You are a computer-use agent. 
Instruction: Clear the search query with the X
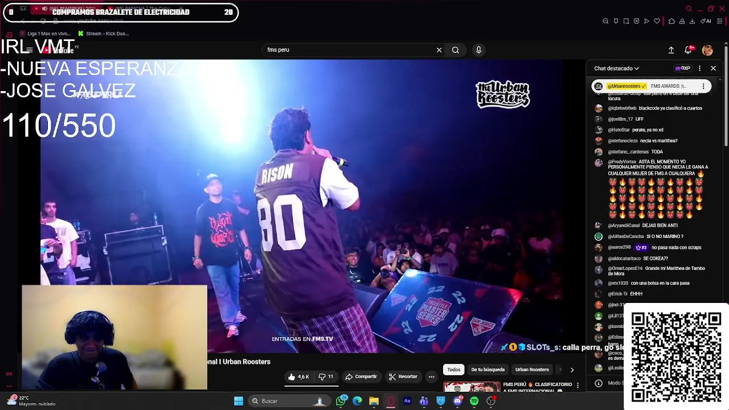click(439, 50)
